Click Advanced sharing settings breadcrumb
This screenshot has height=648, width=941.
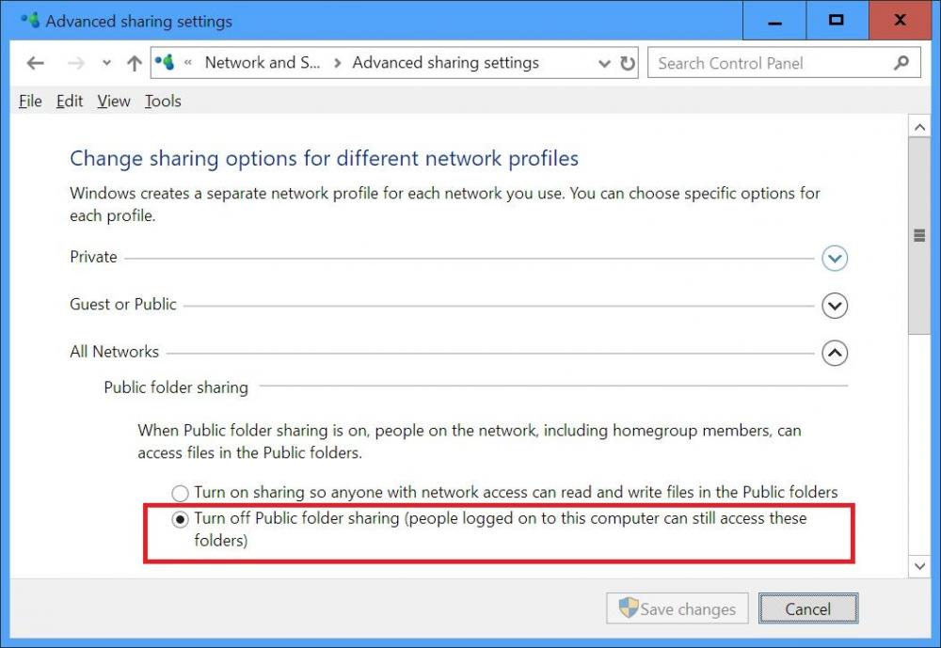445,62
